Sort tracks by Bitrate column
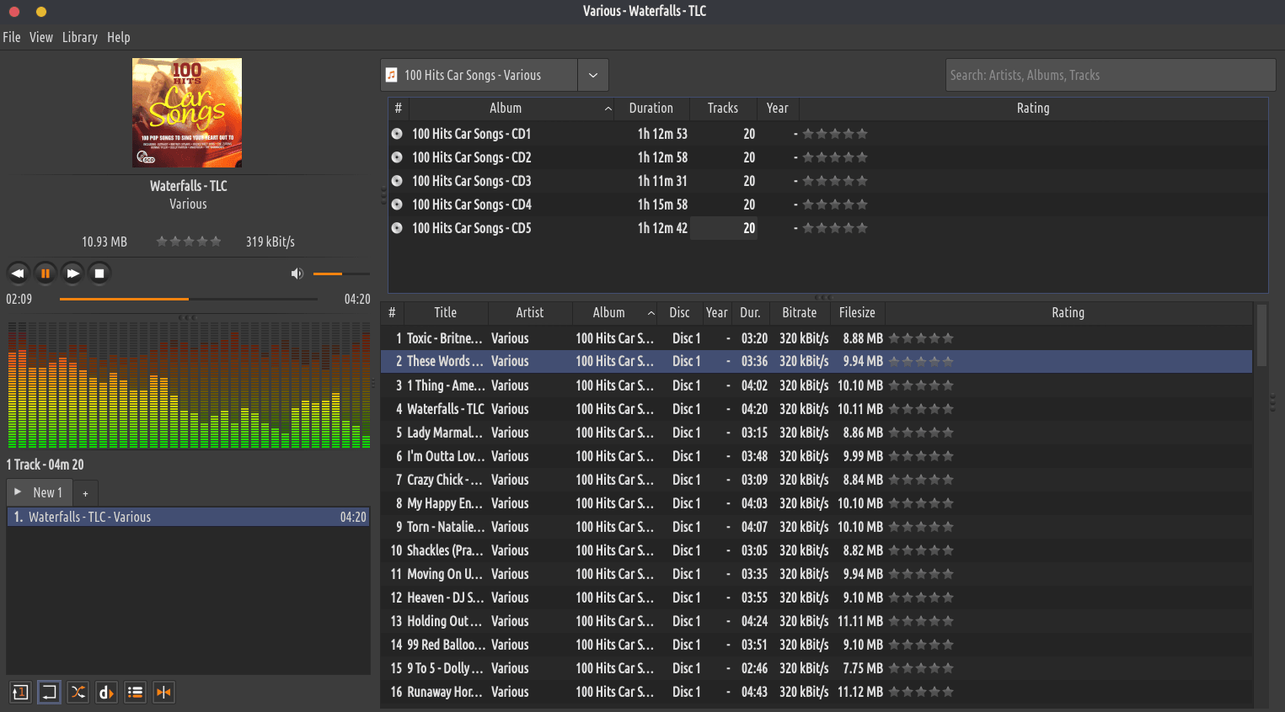 click(800, 312)
